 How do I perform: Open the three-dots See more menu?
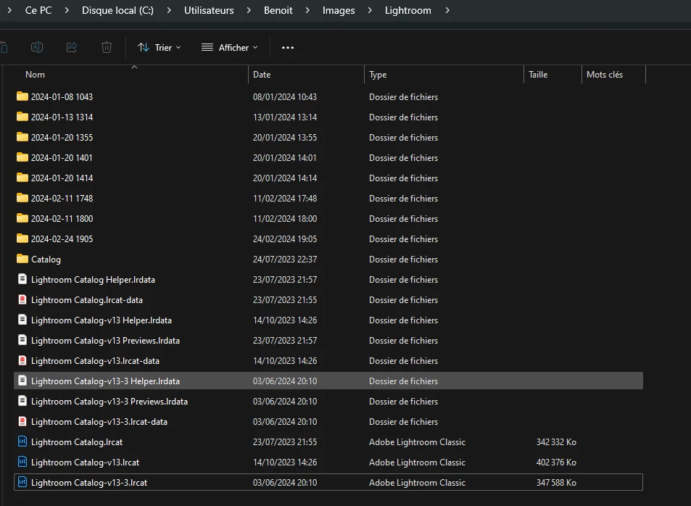coord(288,48)
